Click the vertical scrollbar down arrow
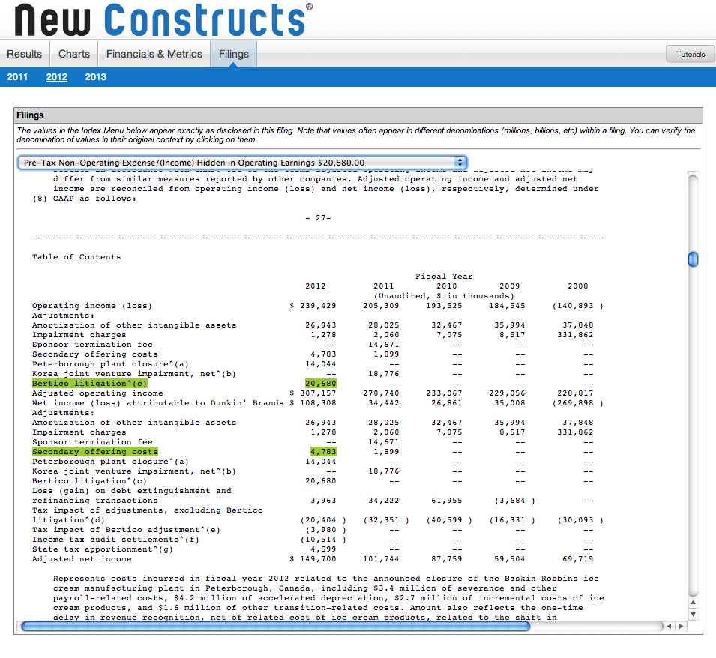This screenshot has width=716, height=658. (x=694, y=615)
